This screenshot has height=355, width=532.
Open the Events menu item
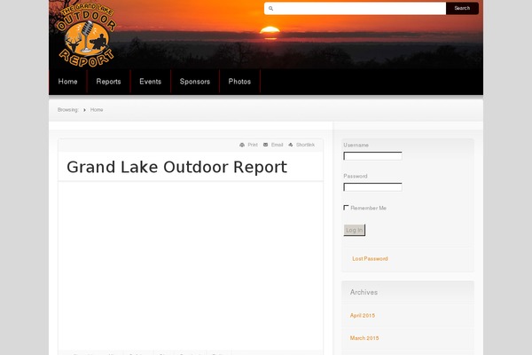[x=151, y=82]
